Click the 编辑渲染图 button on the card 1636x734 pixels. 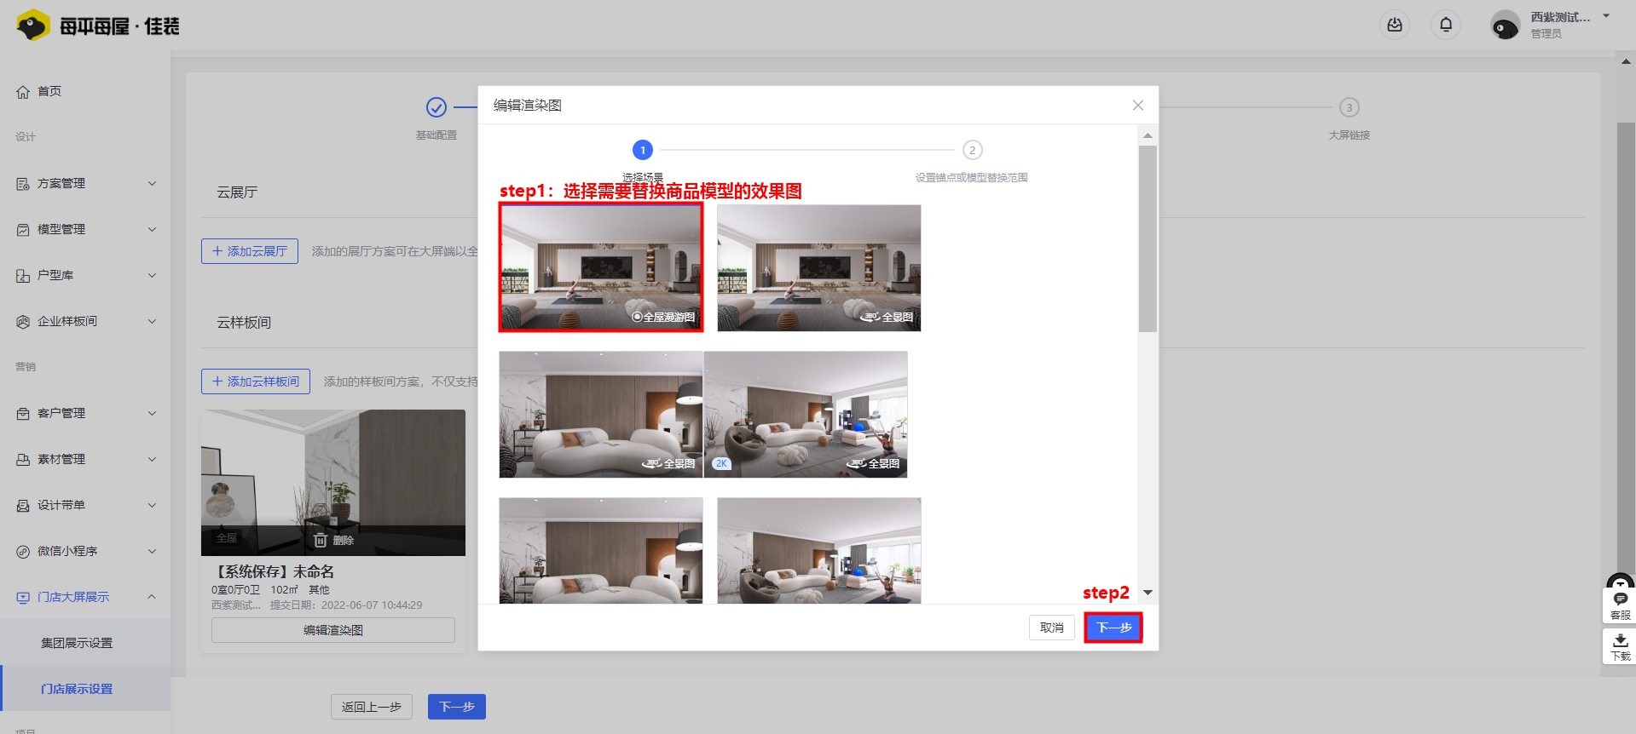pos(333,630)
